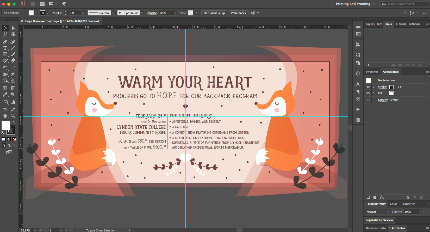Select the Line Segment tool
Screen dimensions: 430x232
click(x=13, y=48)
